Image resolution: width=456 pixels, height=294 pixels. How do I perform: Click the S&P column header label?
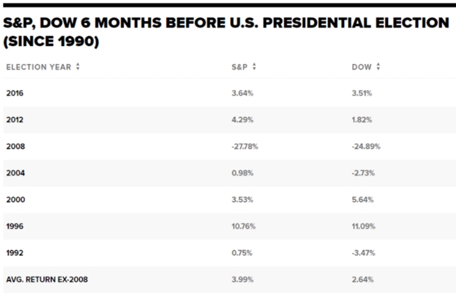tap(239, 66)
